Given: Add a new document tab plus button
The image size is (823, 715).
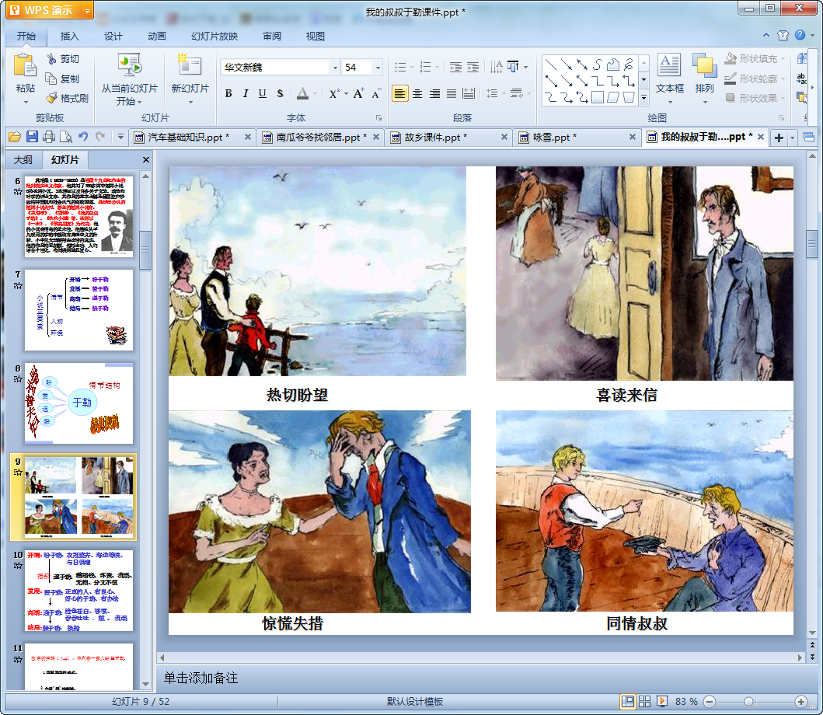Looking at the screenshot, I should tap(779, 138).
